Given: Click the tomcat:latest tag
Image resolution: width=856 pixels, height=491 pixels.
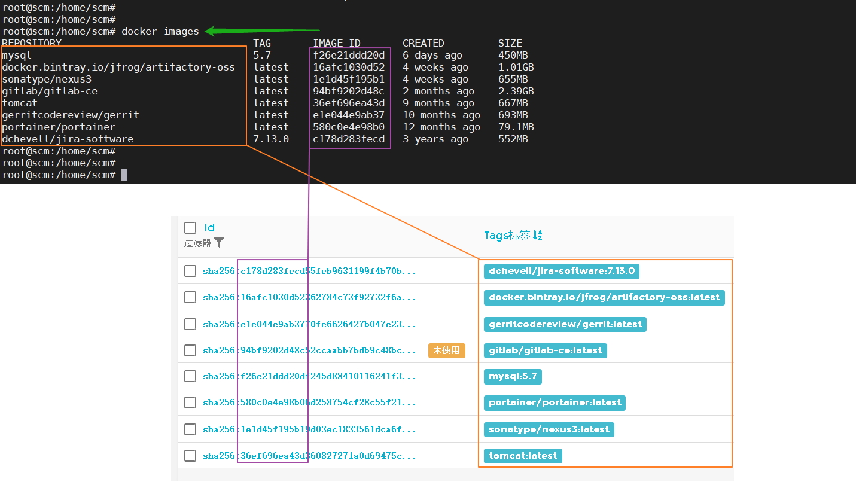Looking at the screenshot, I should [x=523, y=456].
